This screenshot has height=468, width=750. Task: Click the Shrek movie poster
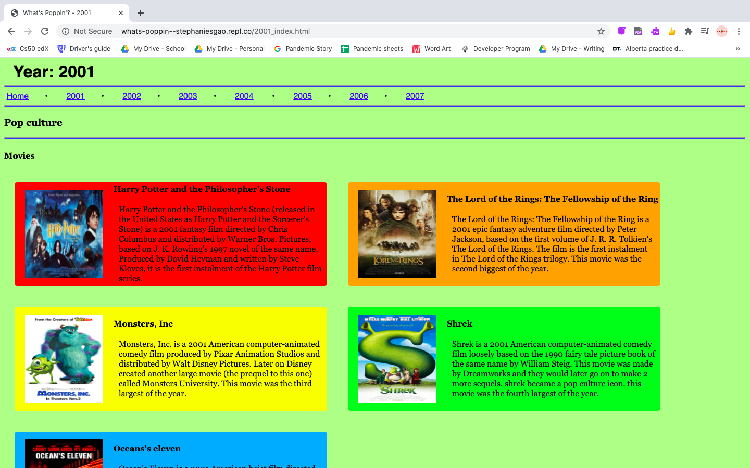397,359
